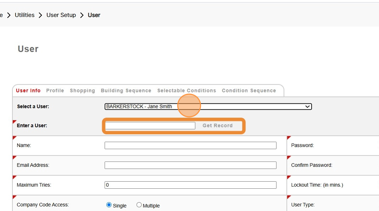Click the red marker beside the Password label
The image size is (379, 211).
pos(289,138)
